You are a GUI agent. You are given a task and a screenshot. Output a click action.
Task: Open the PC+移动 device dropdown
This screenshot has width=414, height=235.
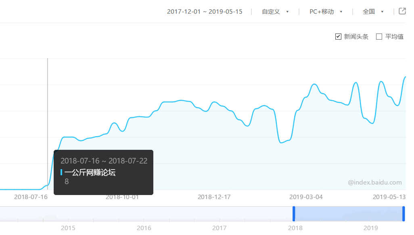[x=326, y=12]
